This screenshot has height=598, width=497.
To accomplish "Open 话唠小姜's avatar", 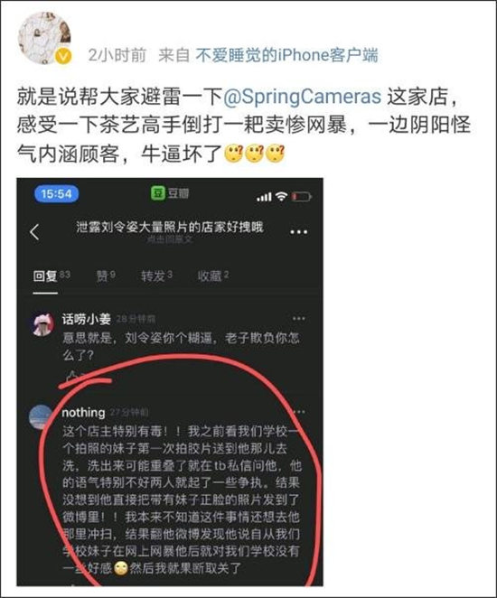I will pyautogui.click(x=42, y=324).
